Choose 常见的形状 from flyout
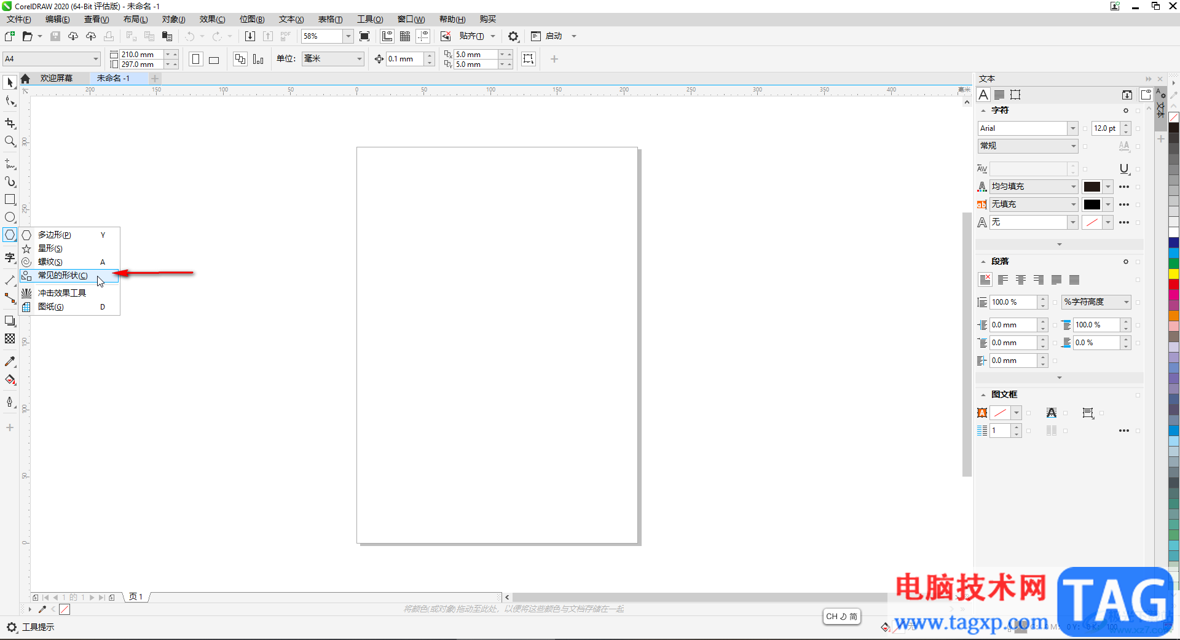 (69, 276)
